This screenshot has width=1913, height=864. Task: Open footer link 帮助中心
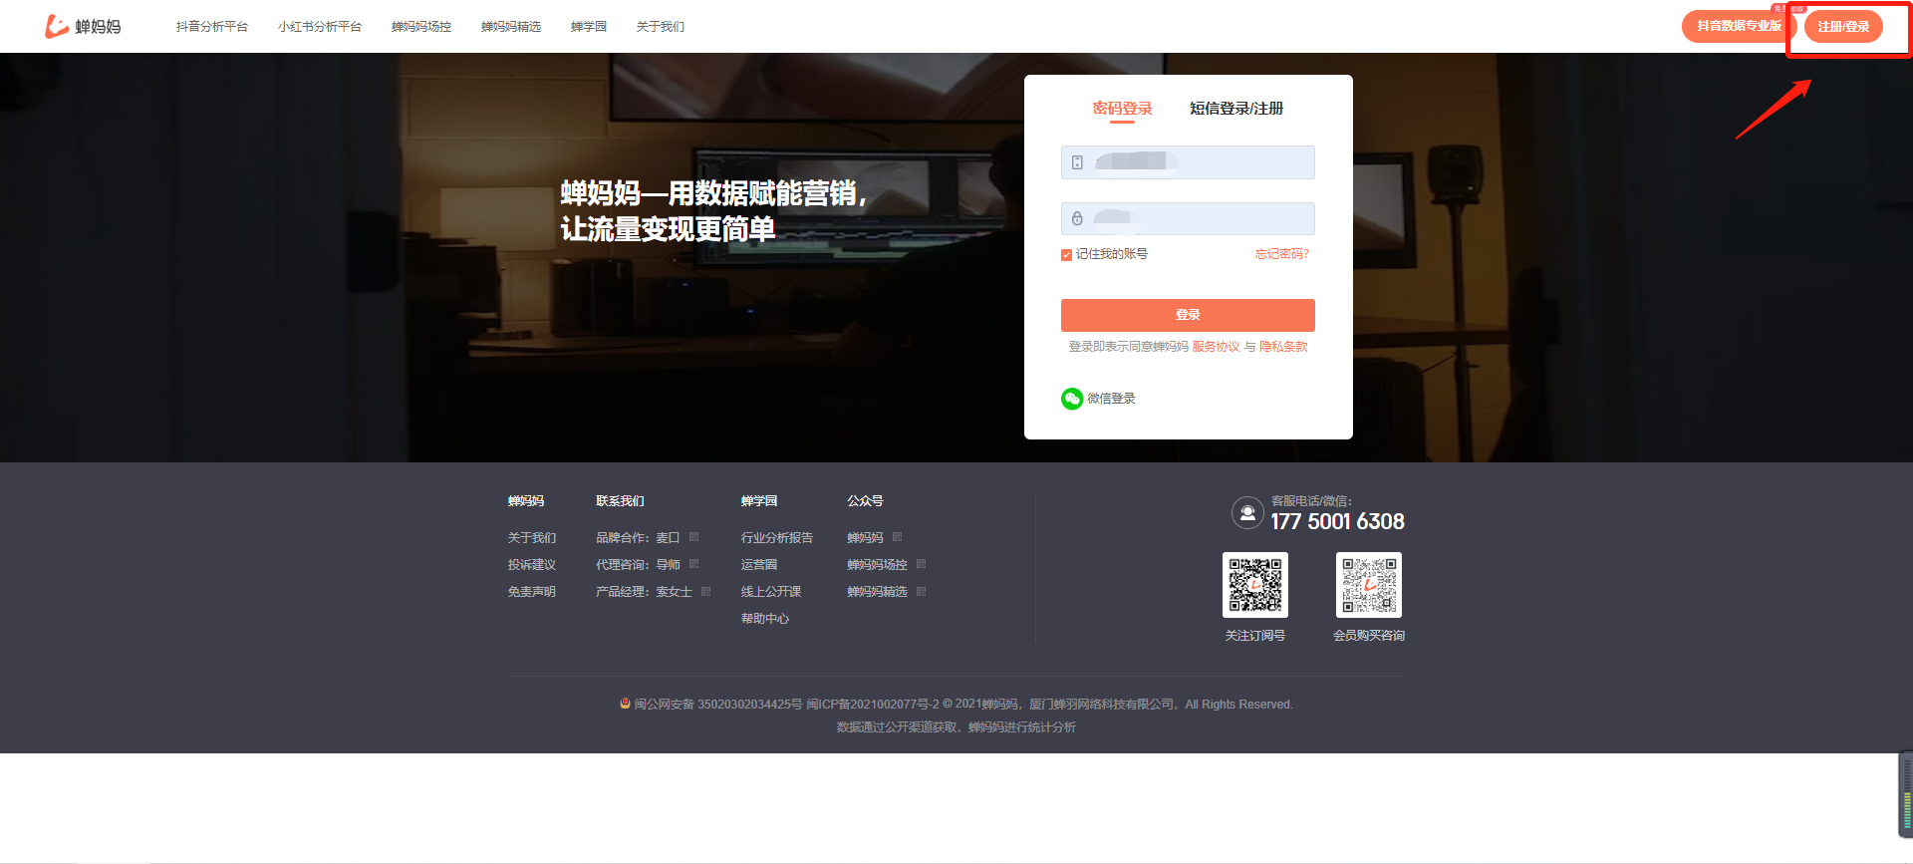(x=765, y=619)
